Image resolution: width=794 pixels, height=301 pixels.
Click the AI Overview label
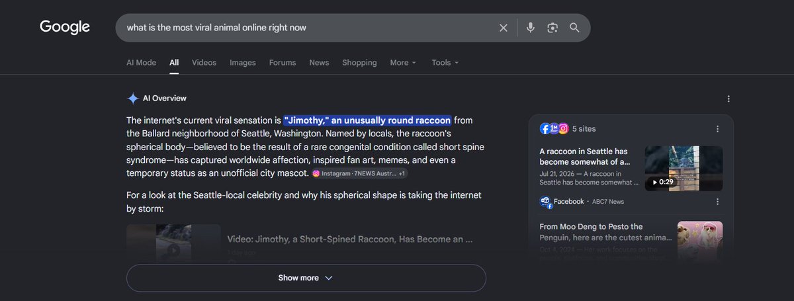pos(165,99)
